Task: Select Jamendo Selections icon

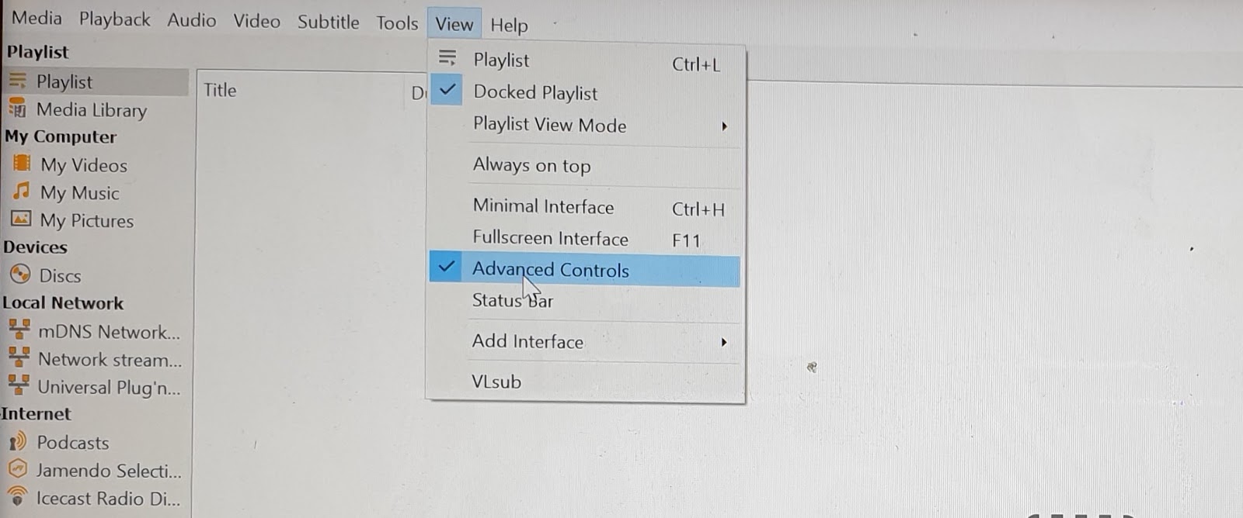Action: click(17, 470)
